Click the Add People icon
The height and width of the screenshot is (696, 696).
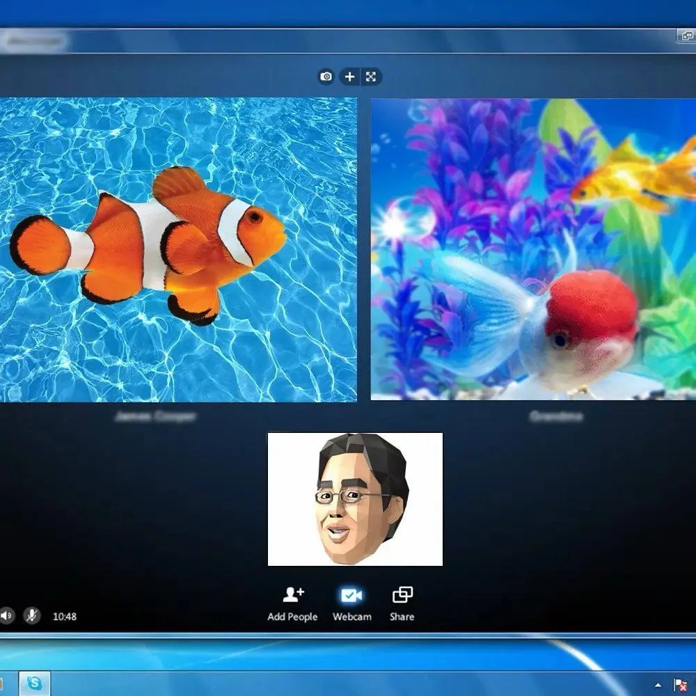(x=293, y=595)
